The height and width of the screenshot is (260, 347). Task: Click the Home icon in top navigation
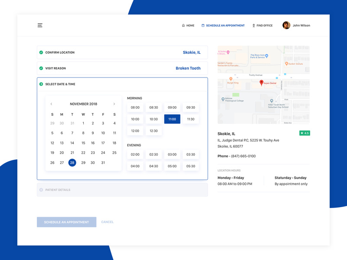tap(183, 26)
